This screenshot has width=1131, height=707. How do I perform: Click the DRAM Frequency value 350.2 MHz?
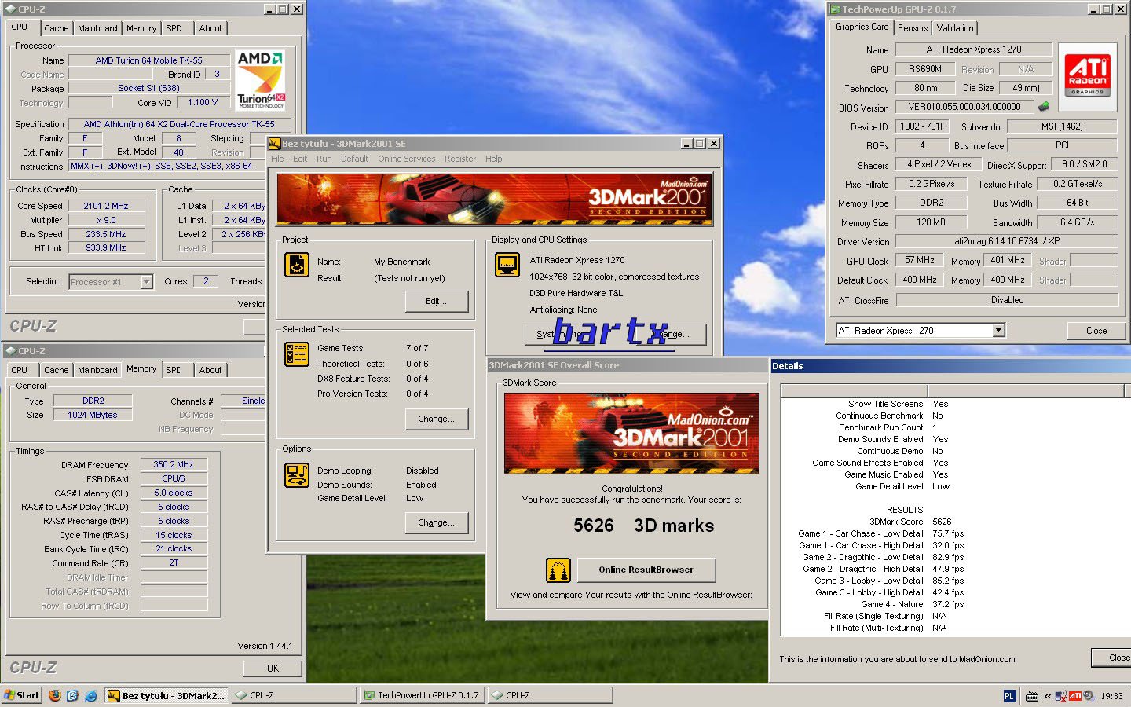point(174,464)
